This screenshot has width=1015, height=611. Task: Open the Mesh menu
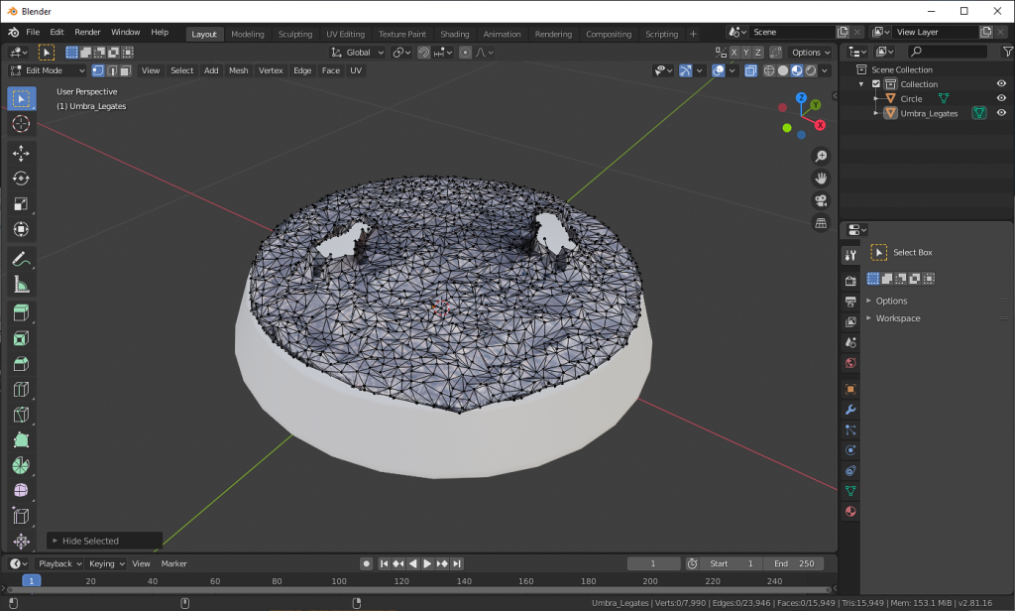(x=238, y=70)
